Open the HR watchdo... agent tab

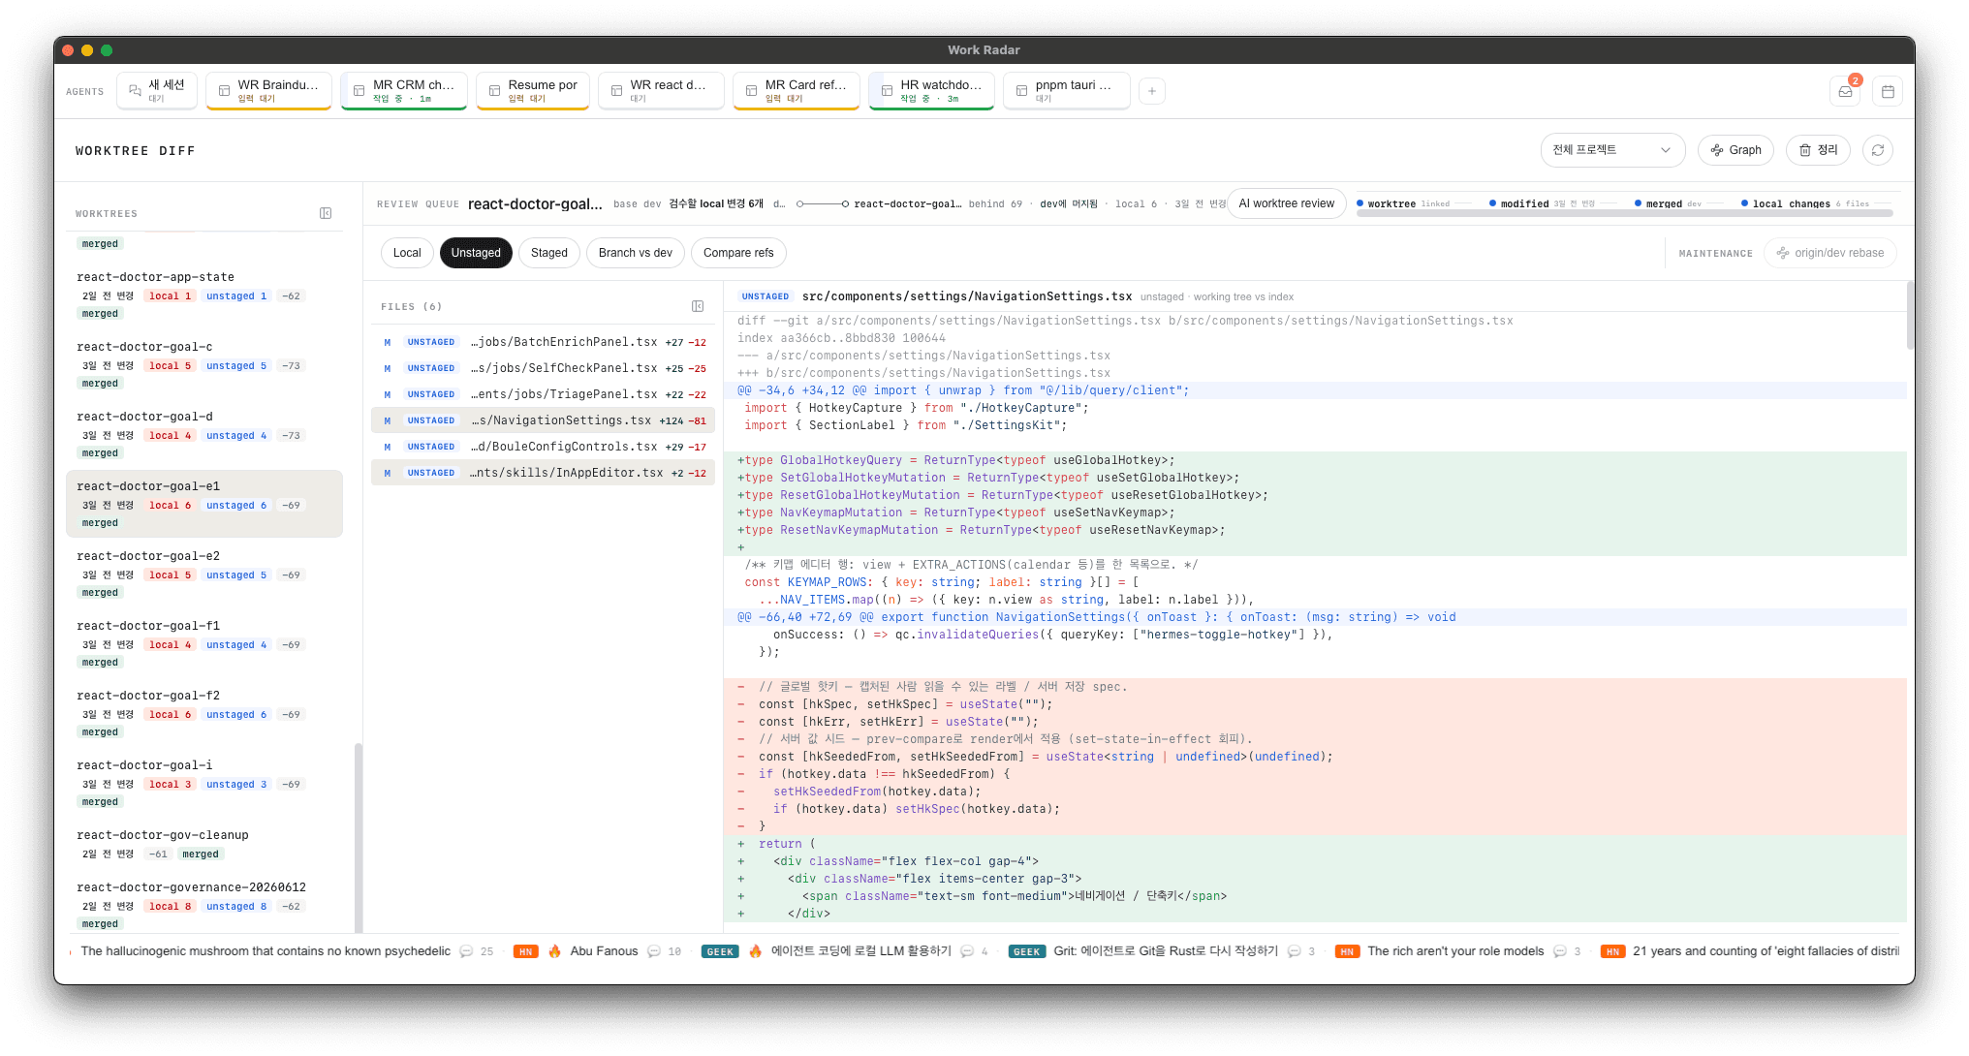click(x=931, y=91)
